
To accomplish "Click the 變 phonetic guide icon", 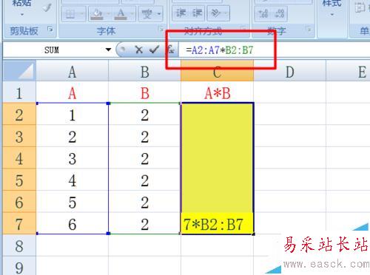I will pos(147,14).
